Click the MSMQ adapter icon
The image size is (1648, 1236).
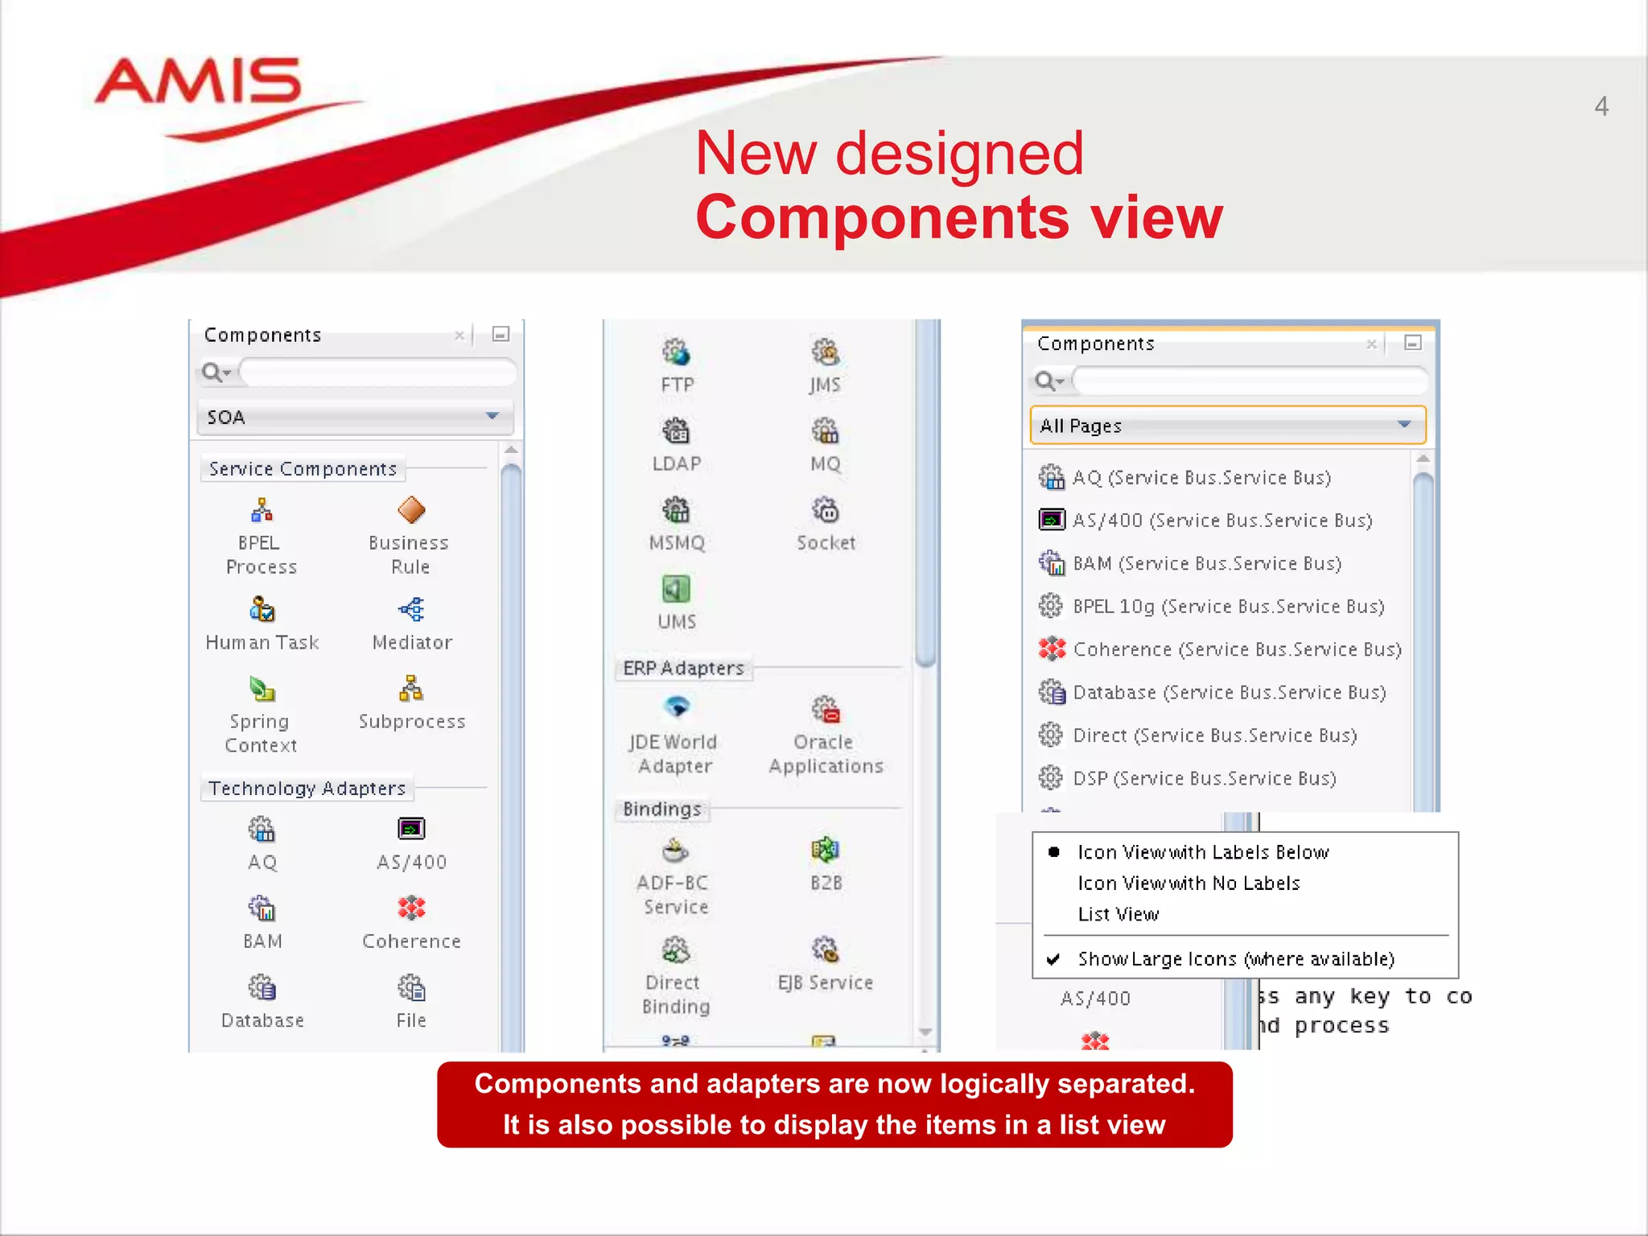pyautogui.click(x=676, y=510)
